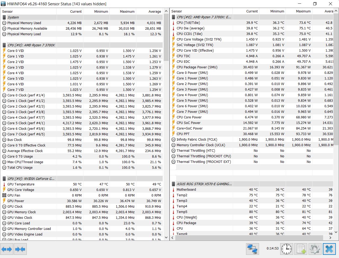Click the GPU Fan icon
339x258 pixels.
(4, 195)
